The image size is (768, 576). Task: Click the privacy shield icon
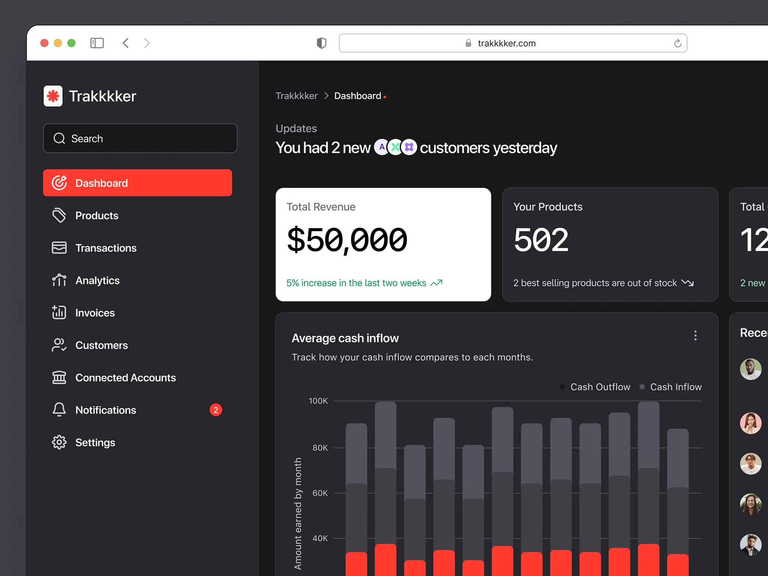[x=321, y=43]
